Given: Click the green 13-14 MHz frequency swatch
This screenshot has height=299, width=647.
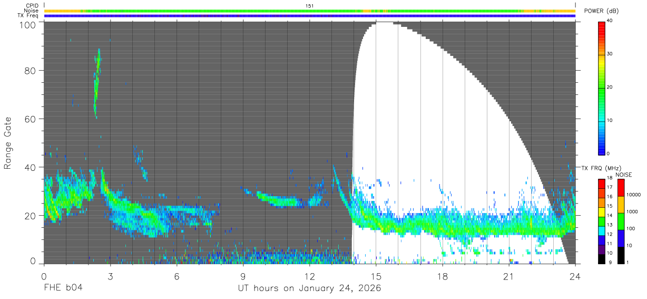Looking at the screenshot, I should [602, 220].
